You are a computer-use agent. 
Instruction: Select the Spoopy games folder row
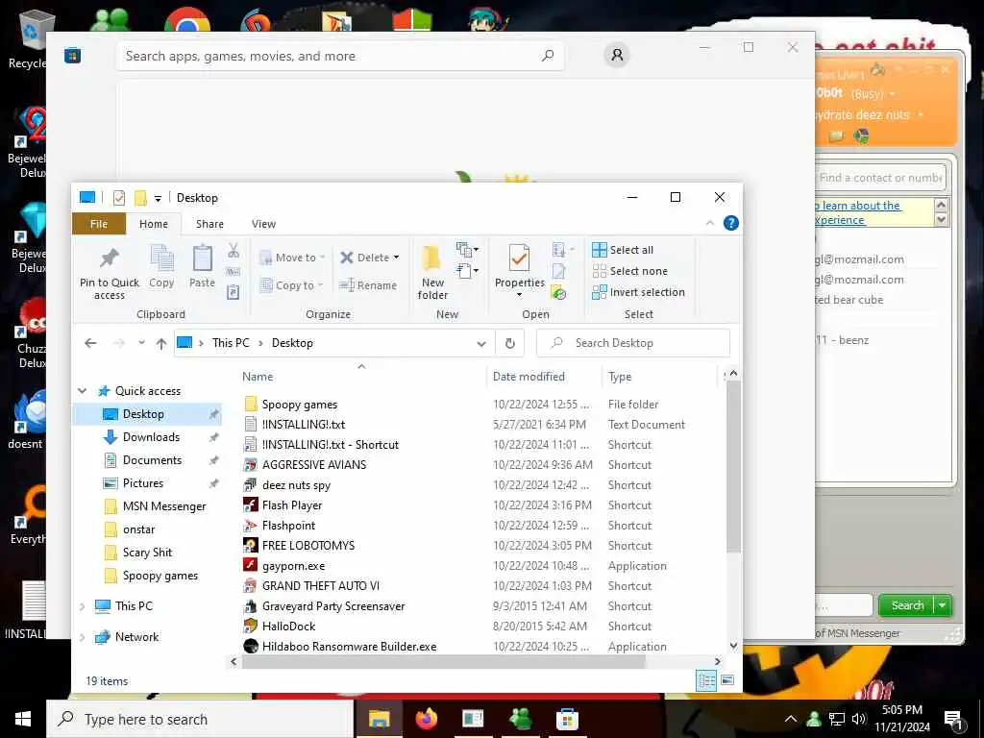tap(480, 405)
